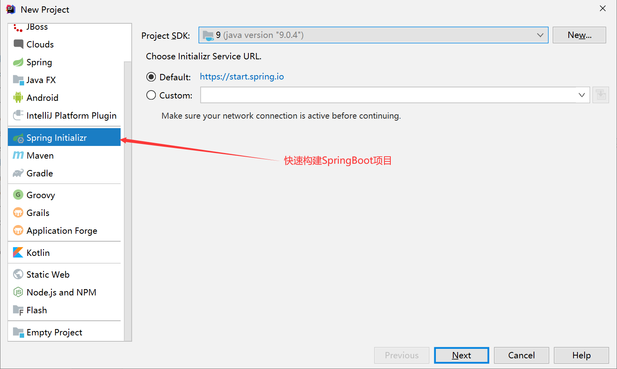Screen dimensions: 617x369
Task: Open the https://start.spring.io link
Action: click(x=242, y=77)
